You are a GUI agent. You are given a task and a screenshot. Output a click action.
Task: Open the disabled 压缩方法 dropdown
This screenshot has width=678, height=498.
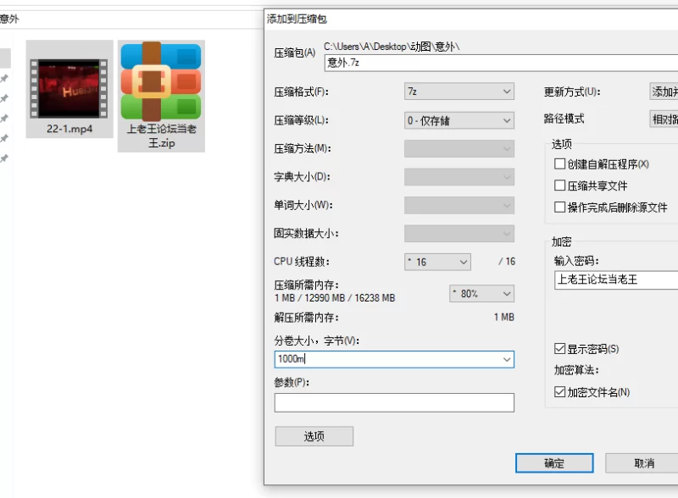point(459,149)
